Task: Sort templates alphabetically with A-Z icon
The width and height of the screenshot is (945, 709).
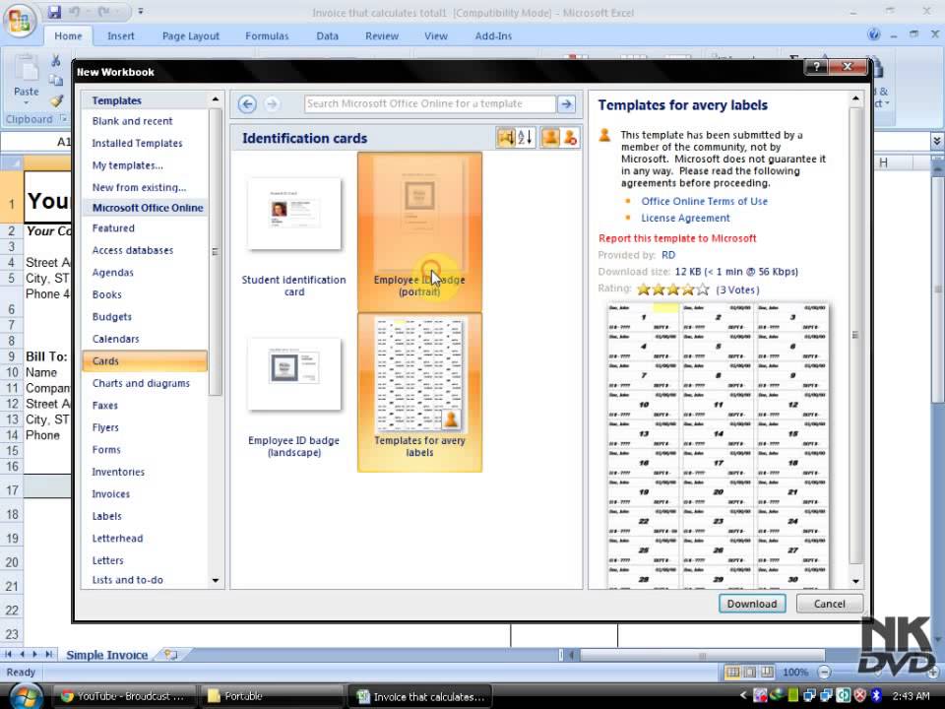Action: (526, 138)
